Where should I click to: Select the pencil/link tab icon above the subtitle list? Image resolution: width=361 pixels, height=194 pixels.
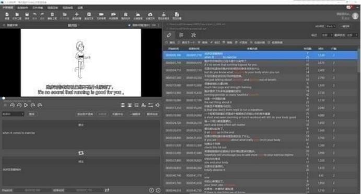[x=169, y=35]
